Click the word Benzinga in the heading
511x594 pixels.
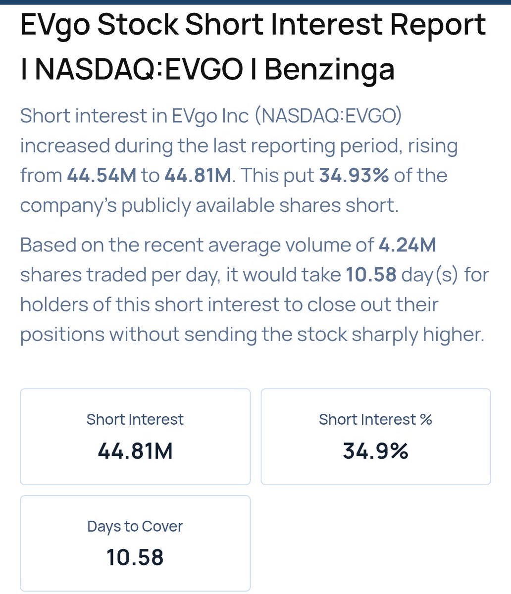tap(329, 70)
